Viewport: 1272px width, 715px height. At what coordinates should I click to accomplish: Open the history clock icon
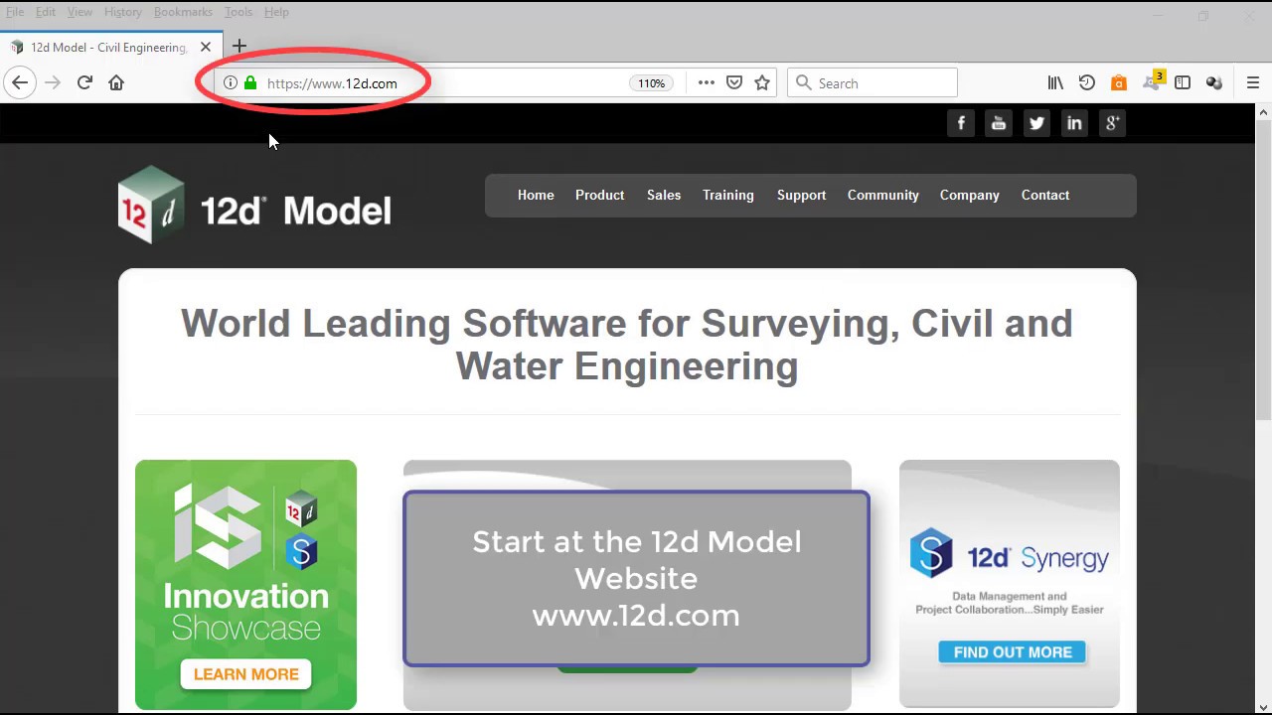[x=1087, y=83]
